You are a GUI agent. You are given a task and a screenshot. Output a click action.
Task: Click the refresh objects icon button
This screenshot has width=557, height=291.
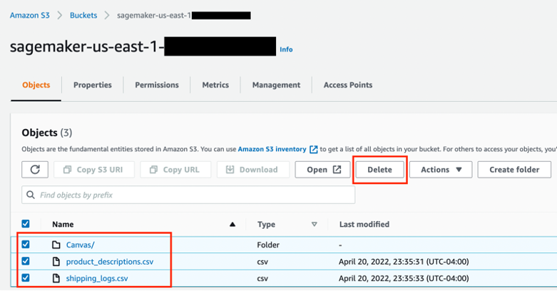pyautogui.click(x=35, y=170)
